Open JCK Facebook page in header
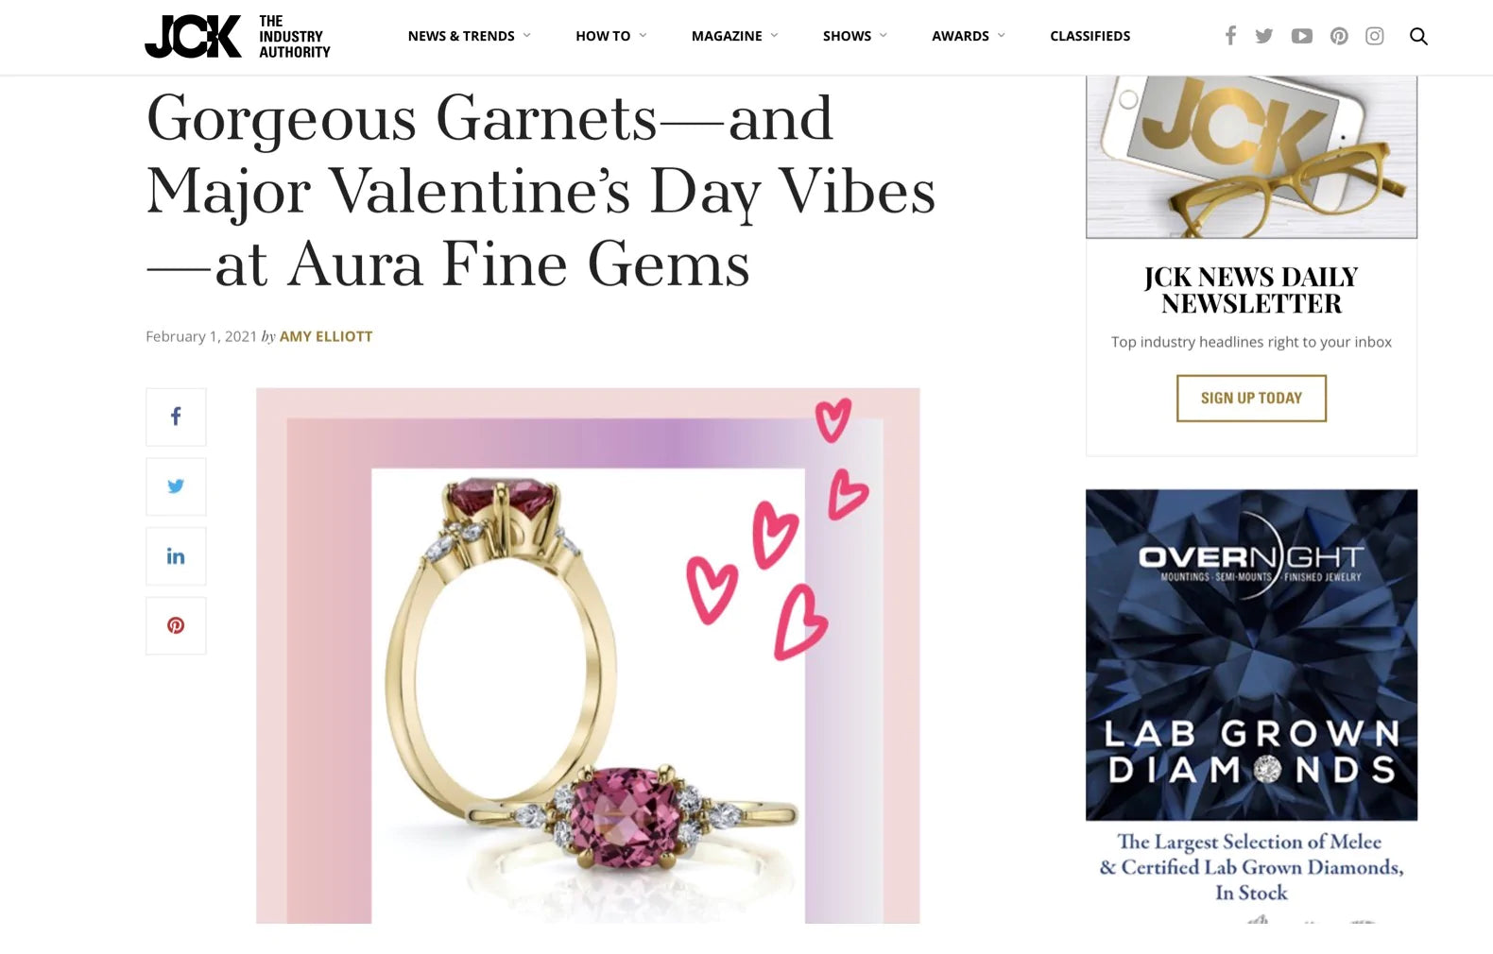 pos(1230,36)
